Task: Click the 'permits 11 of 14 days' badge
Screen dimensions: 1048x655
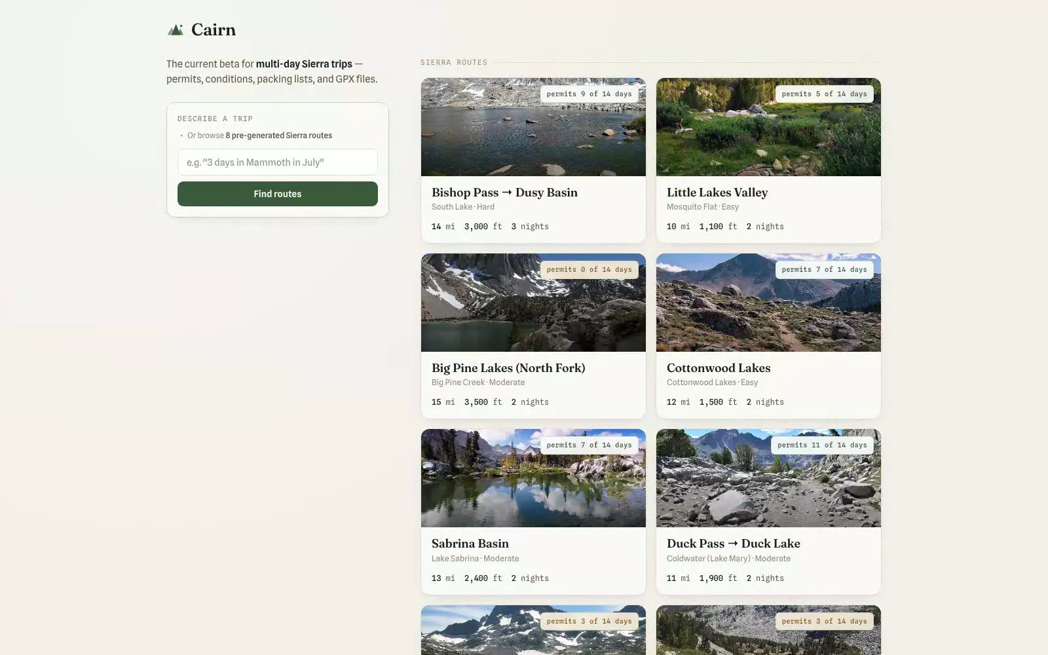Action: pyautogui.click(x=822, y=445)
